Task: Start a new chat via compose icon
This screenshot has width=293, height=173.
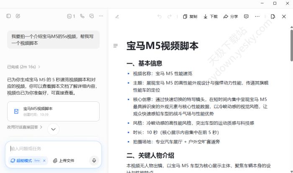Action: coord(18,16)
